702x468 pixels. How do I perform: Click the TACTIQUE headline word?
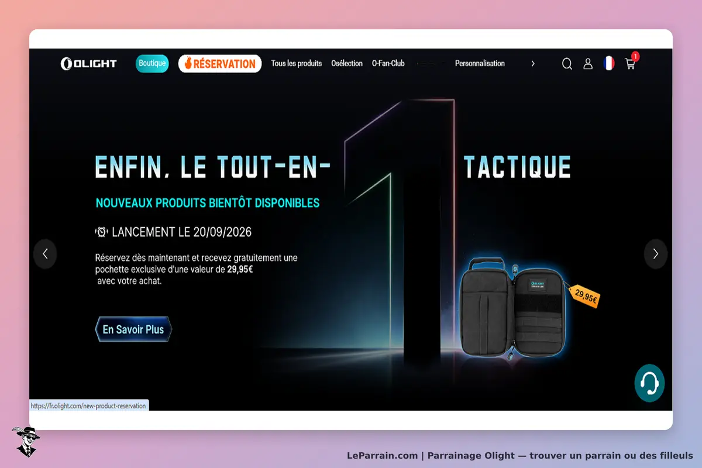tap(517, 167)
